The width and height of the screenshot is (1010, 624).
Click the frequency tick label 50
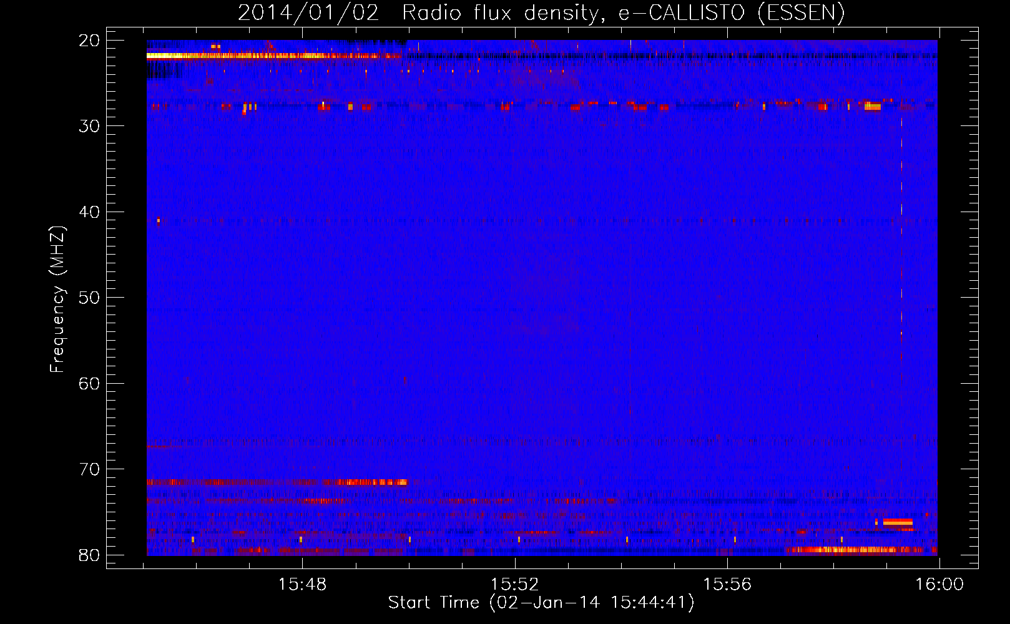90,298
